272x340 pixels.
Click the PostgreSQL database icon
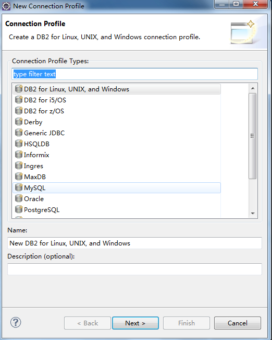(19, 209)
